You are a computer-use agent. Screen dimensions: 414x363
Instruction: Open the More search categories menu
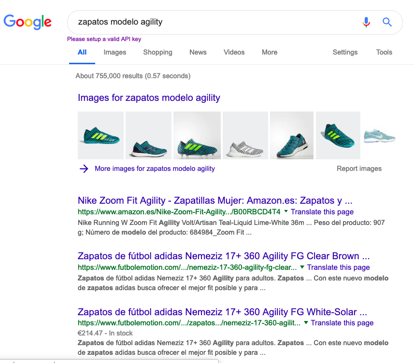point(270,52)
